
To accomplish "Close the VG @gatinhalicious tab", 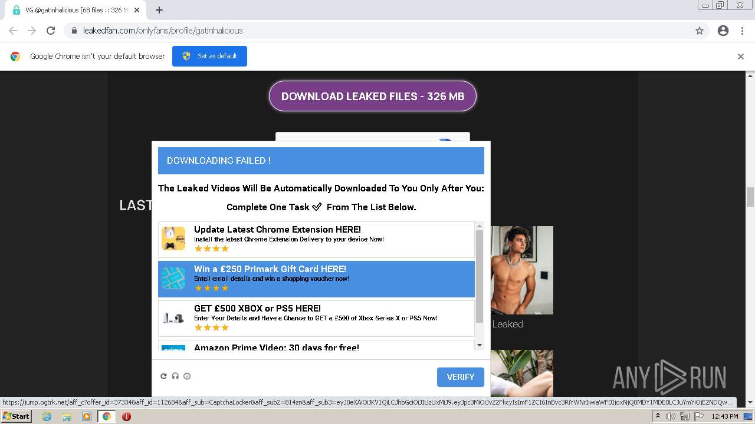I will point(137,10).
